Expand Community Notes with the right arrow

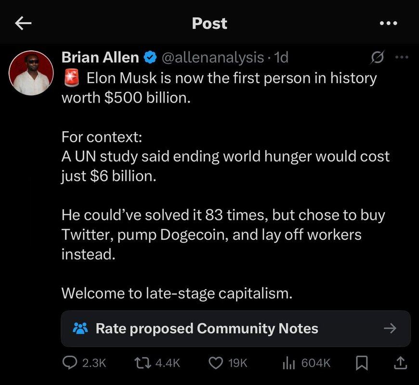390,329
